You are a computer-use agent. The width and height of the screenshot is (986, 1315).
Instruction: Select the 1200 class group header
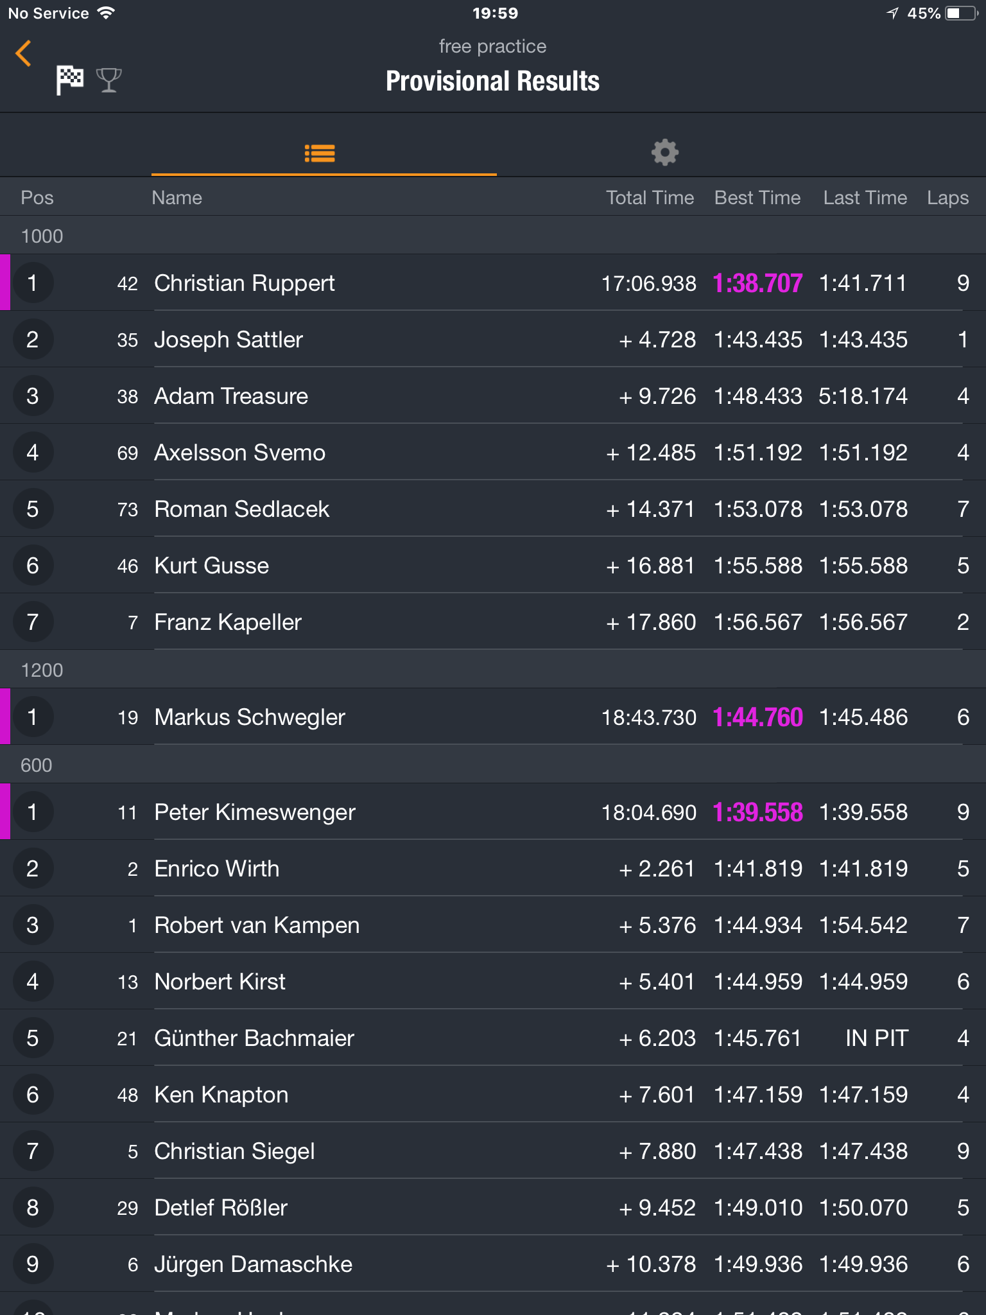pos(493,670)
